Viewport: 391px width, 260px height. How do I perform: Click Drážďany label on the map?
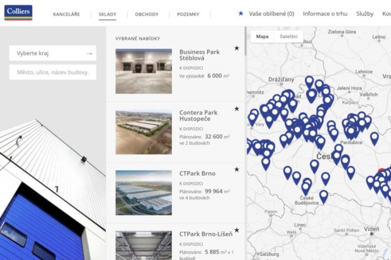[x=281, y=80]
